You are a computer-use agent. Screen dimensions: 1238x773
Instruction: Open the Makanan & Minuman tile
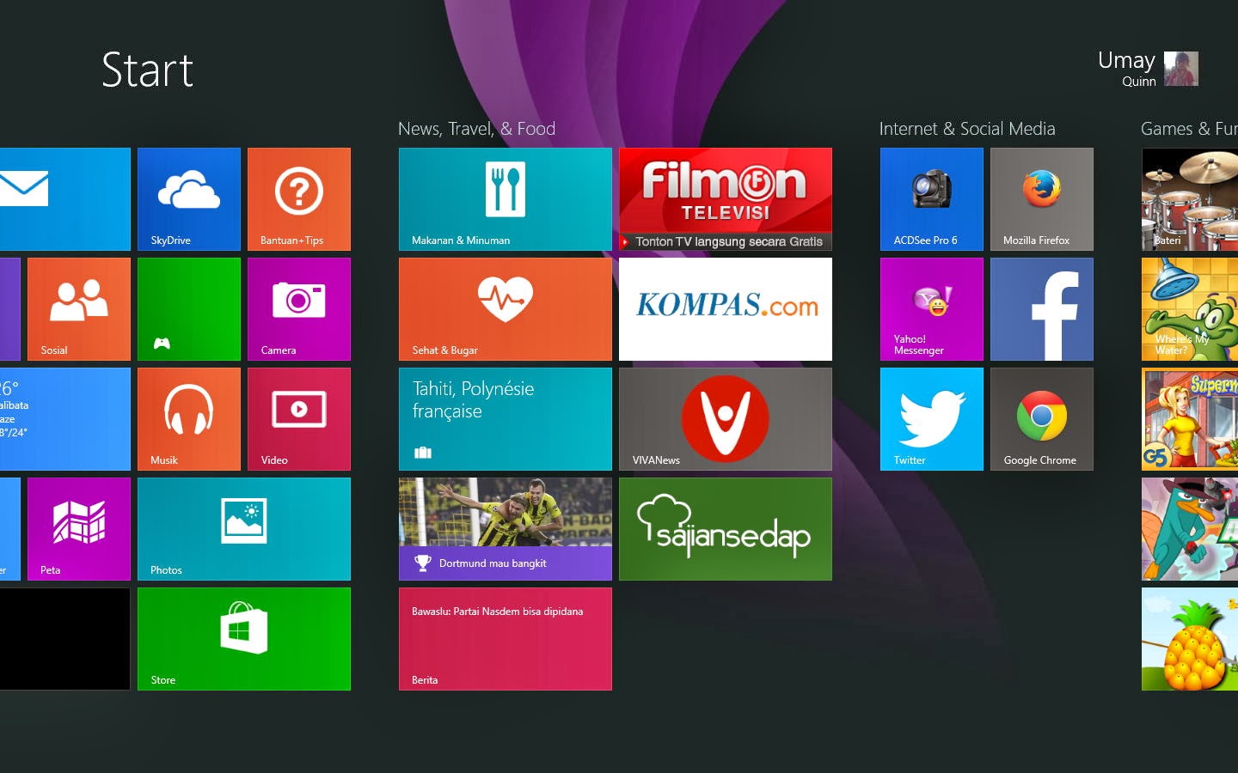[506, 199]
